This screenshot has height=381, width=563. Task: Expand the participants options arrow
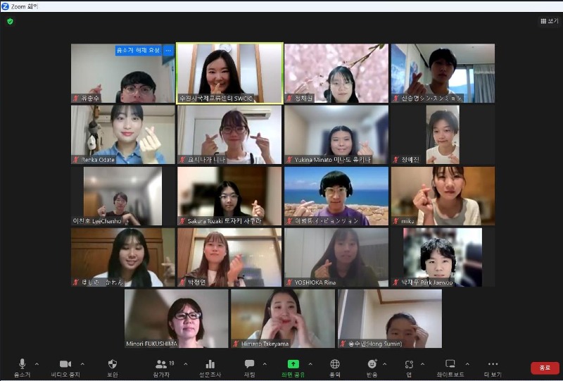(x=186, y=364)
